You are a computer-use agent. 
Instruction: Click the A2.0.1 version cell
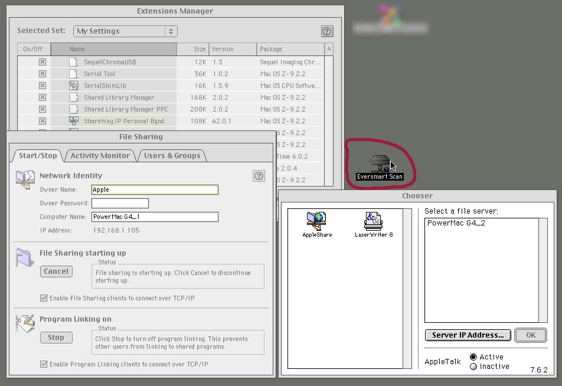coord(221,121)
